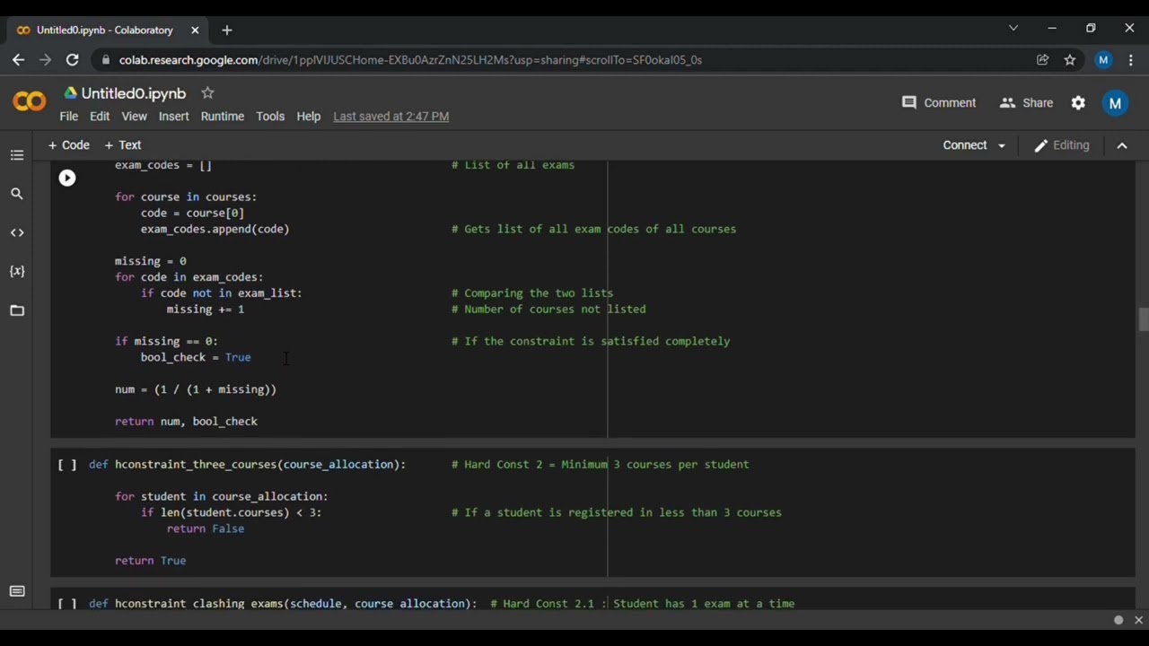This screenshot has width=1149, height=646.
Task: Expand the Connect dropdown arrow
Action: [1002, 145]
